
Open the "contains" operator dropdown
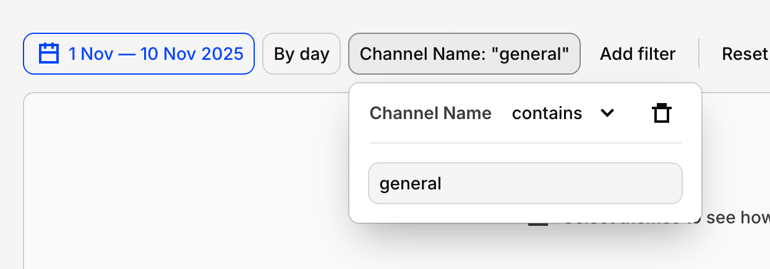(x=563, y=114)
